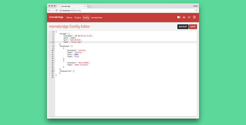
Task: Go back using the browser back arrow
Action: 49,10
